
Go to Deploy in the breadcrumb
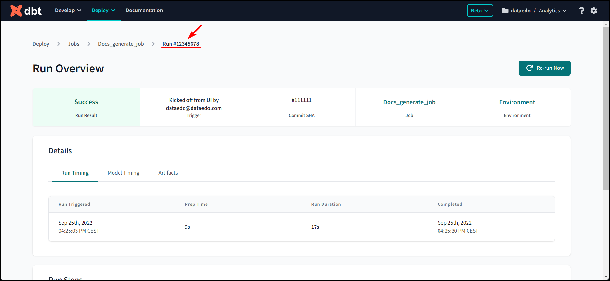pos(41,44)
